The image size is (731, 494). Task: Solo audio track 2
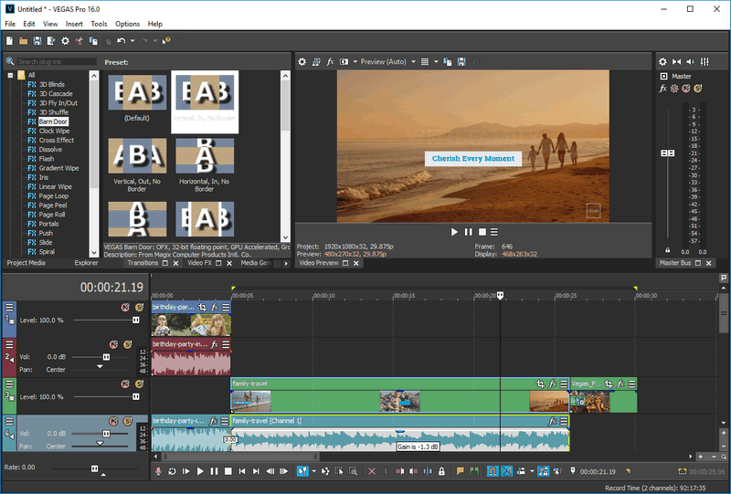coord(127,344)
